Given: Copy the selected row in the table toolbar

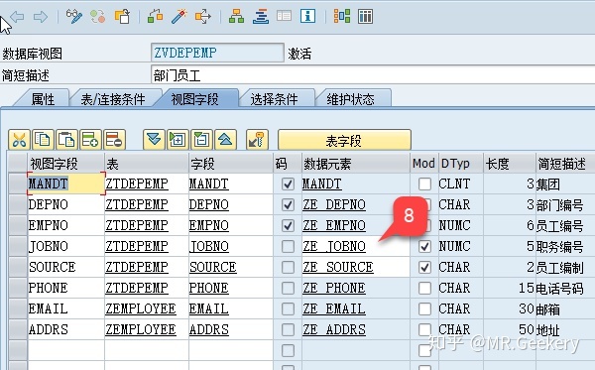Looking at the screenshot, I should (x=43, y=140).
